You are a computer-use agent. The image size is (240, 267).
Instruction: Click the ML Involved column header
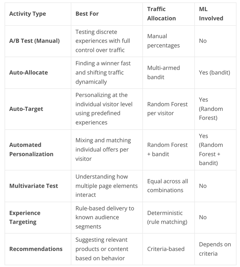(211, 14)
